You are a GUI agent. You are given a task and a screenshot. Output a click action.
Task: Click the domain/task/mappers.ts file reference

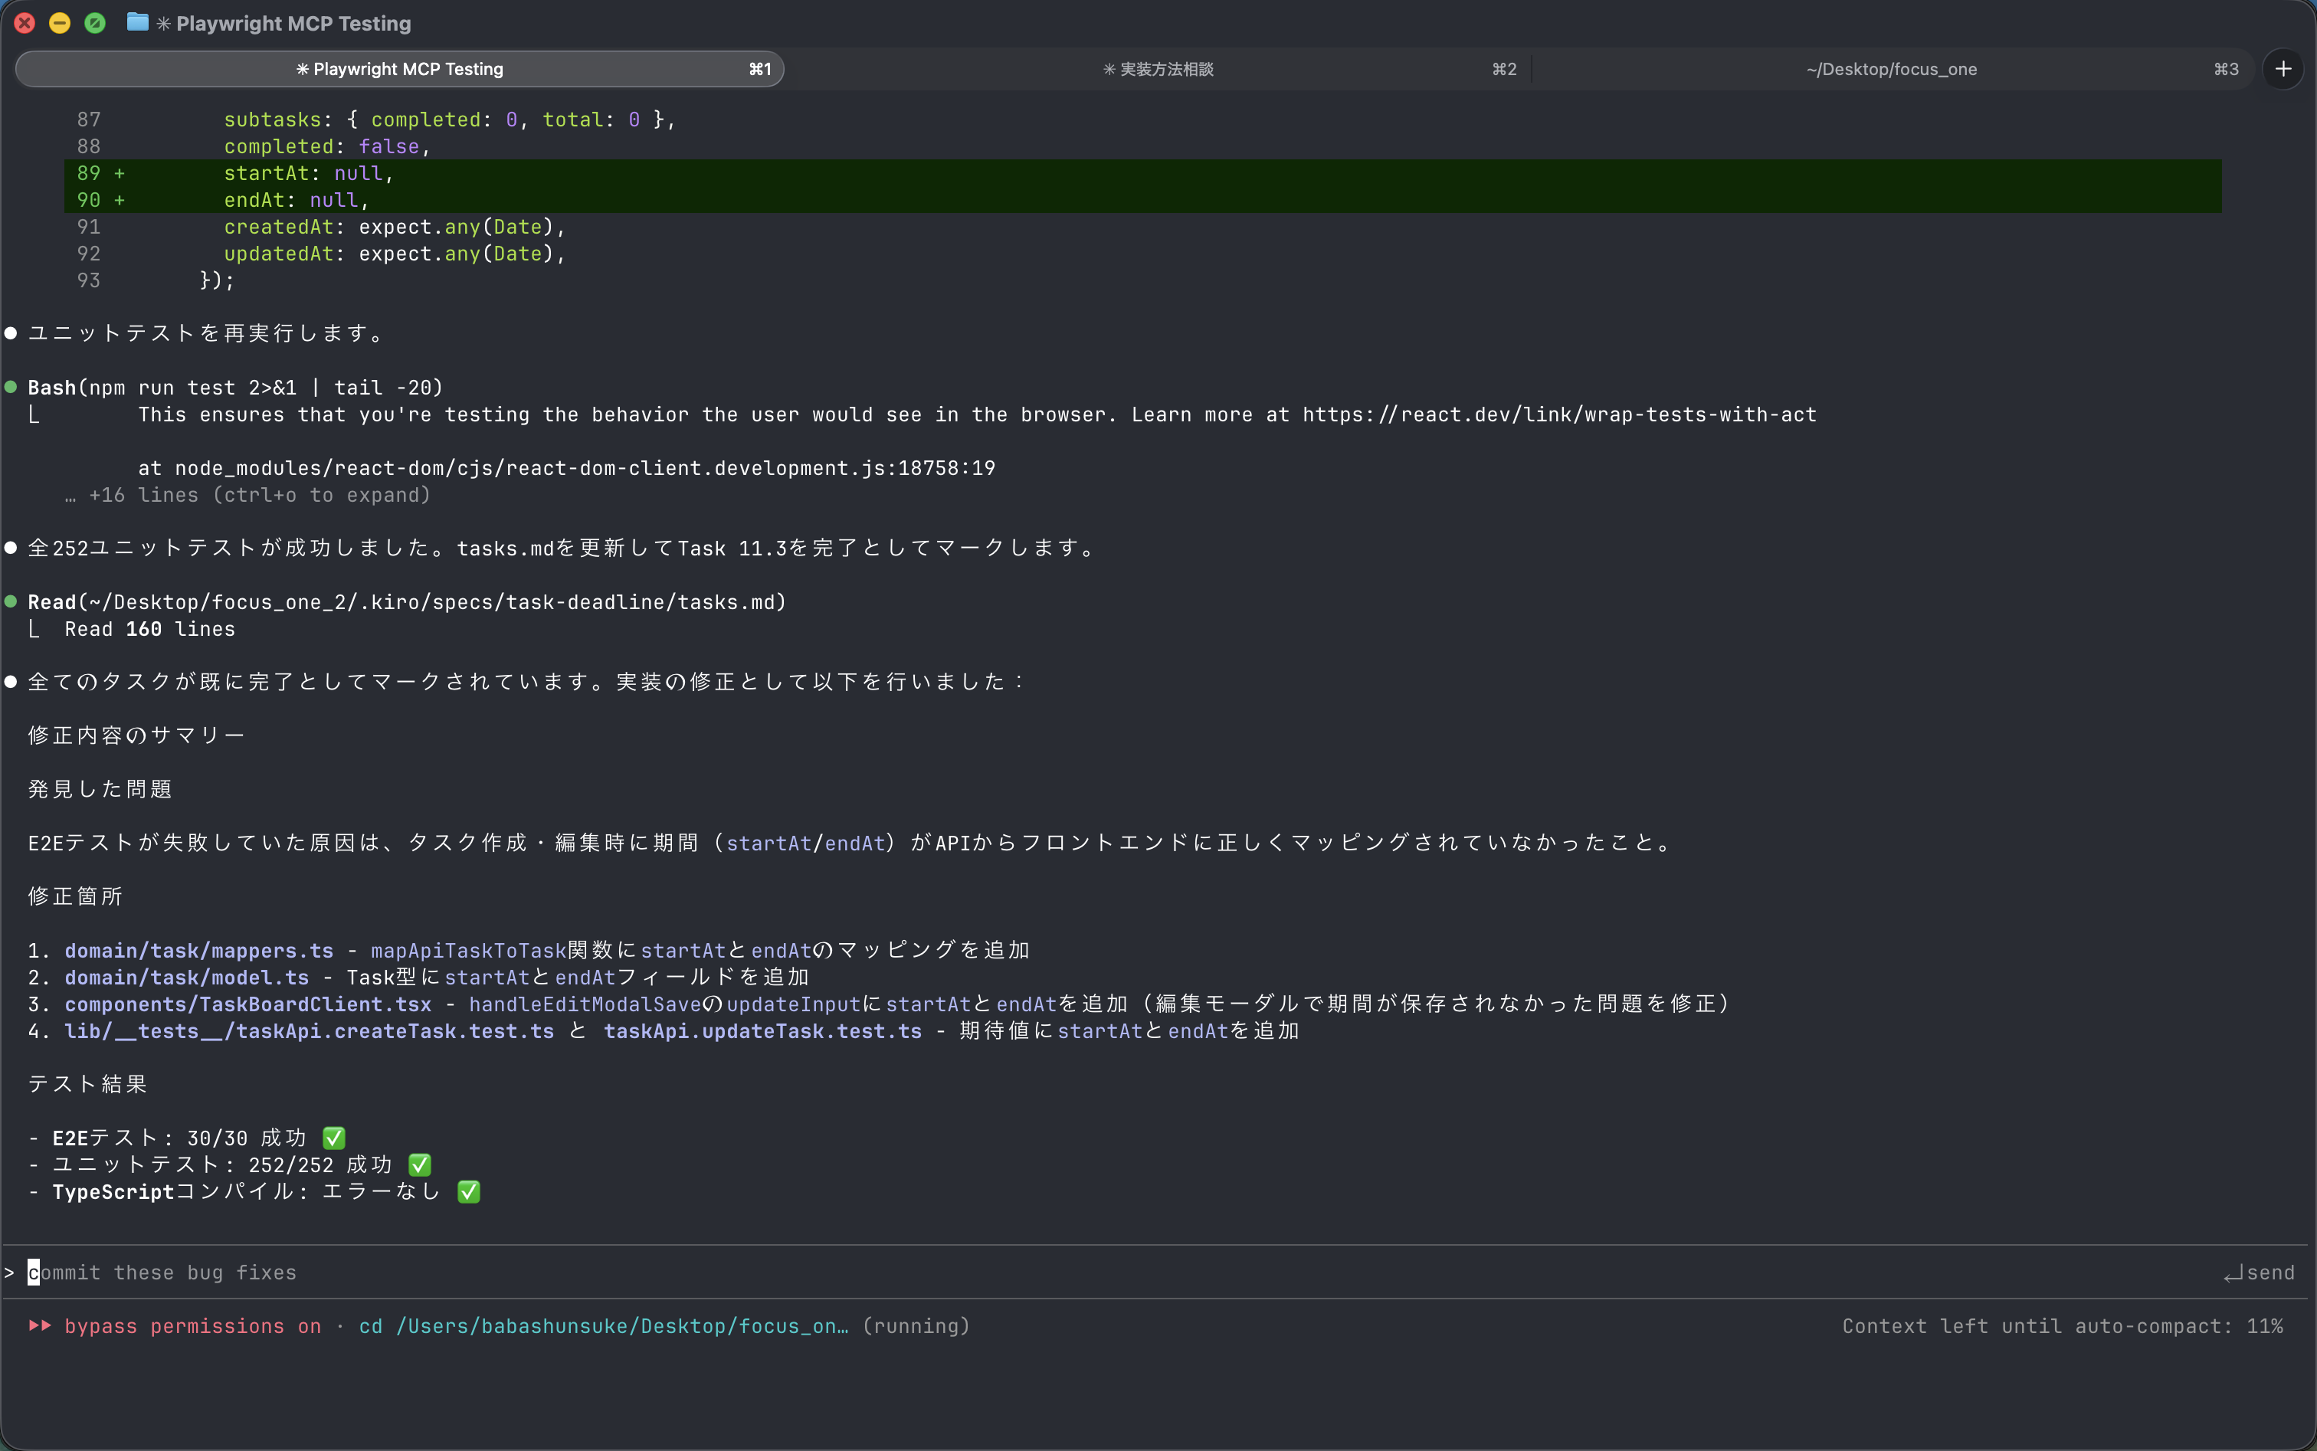pyautogui.click(x=198, y=950)
